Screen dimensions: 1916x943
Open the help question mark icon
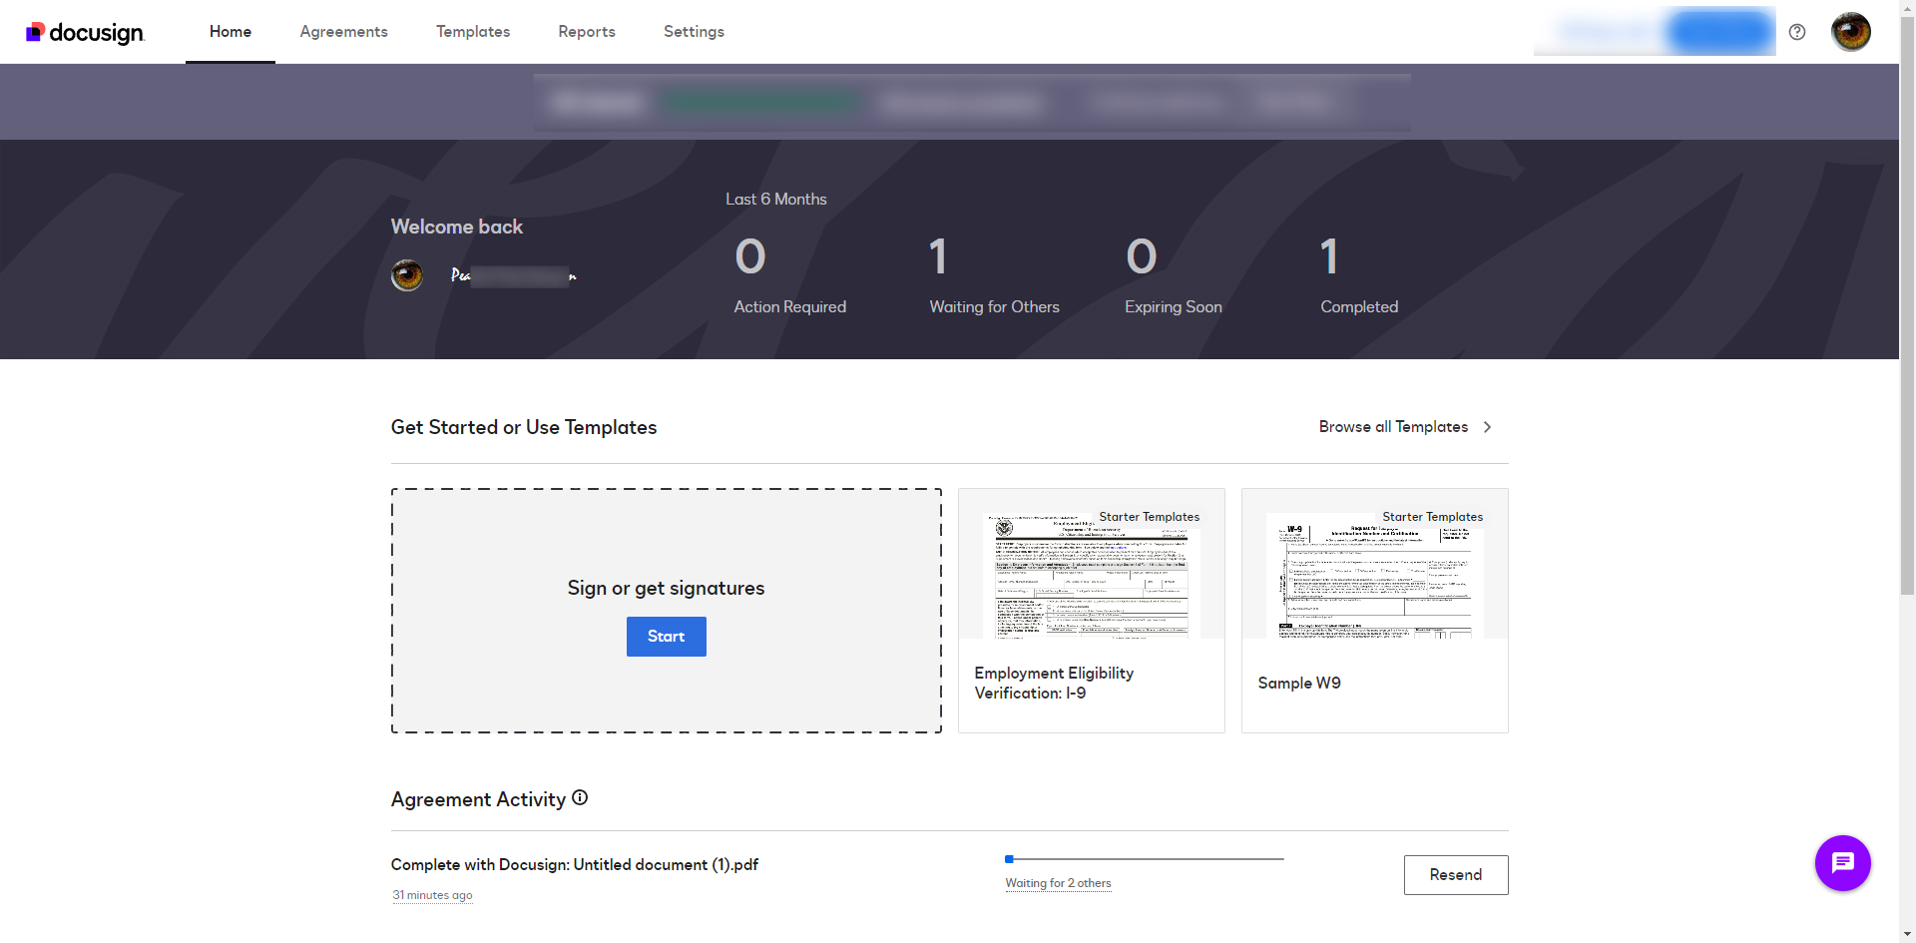pyautogui.click(x=1797, y=31)
